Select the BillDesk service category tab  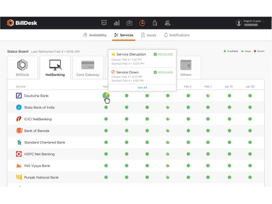tap(22, 67)
